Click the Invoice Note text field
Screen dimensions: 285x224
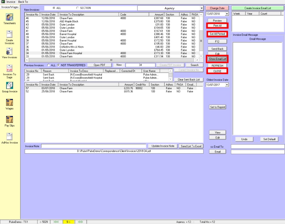pos(94,146)
